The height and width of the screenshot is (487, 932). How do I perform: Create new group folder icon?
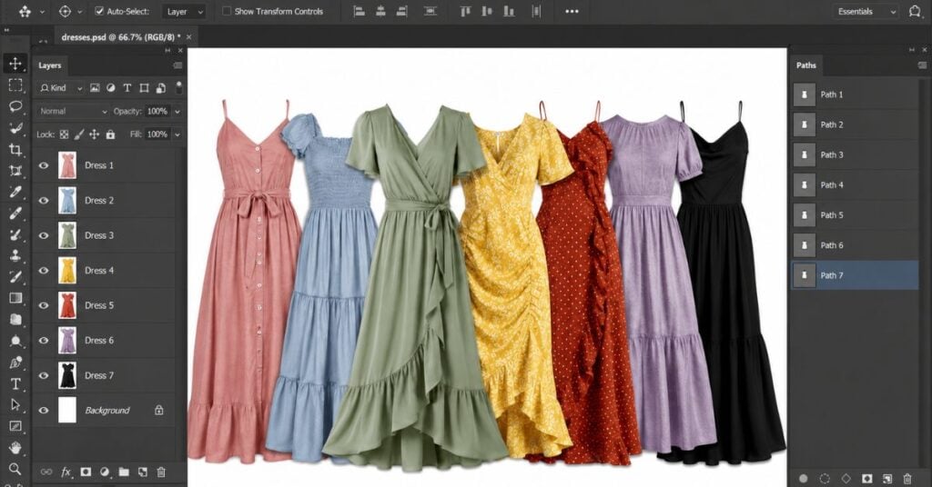[x=124, y=472]
